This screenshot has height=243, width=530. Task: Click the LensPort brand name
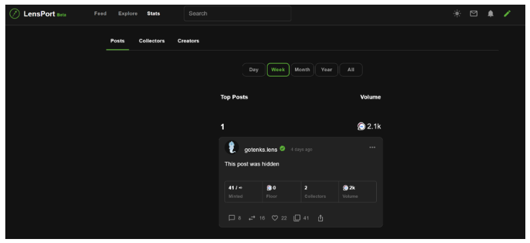click(x=39, y=14)
